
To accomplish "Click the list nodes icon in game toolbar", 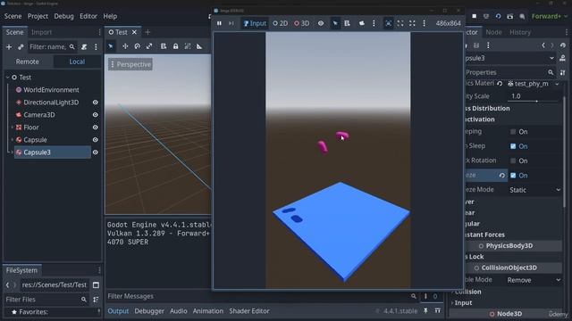I will 348,23.
